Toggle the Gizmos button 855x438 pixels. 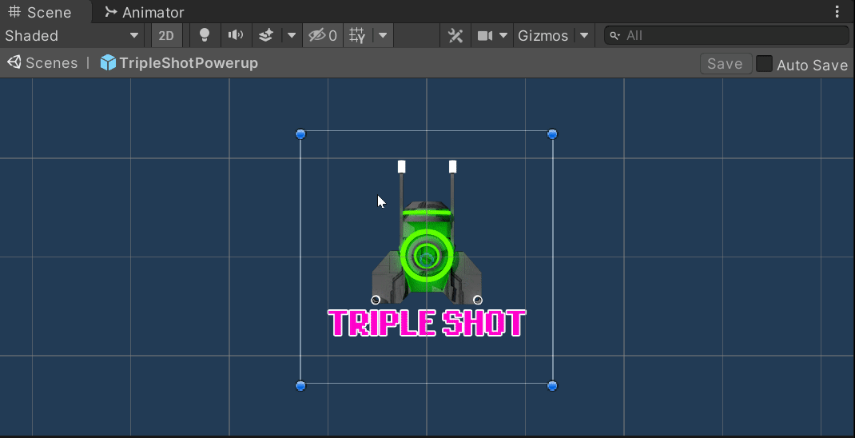(543, 35)
